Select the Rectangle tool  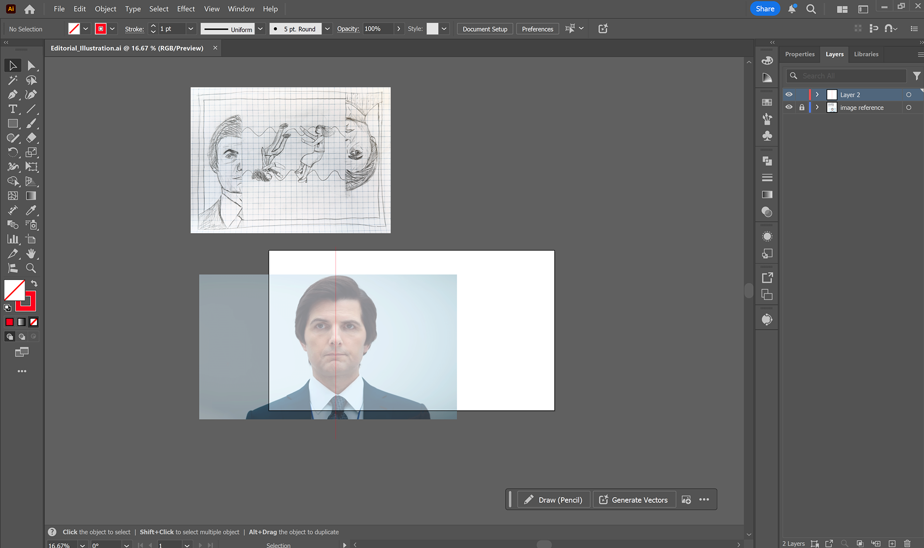13,124
